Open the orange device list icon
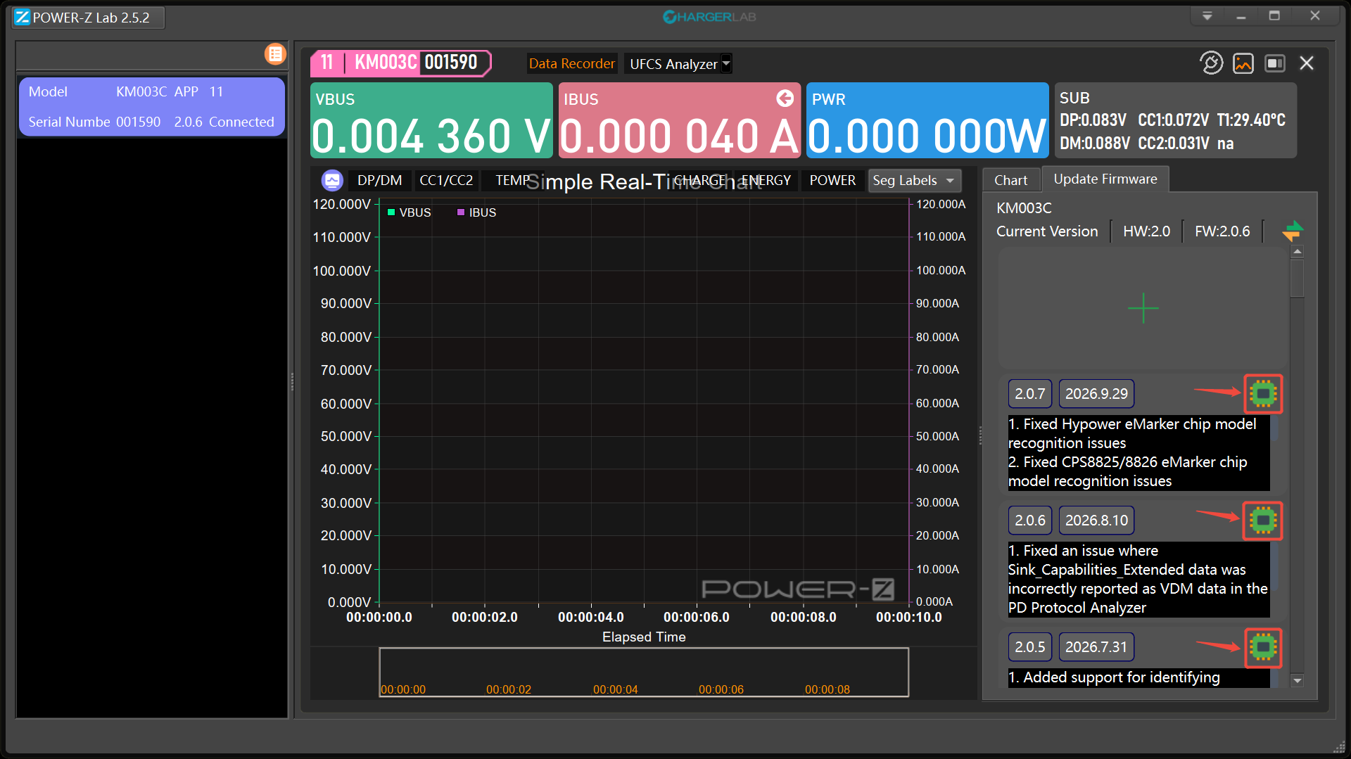Image resolution: width=1351 pixels, height=759 pixels. [275, 54]
